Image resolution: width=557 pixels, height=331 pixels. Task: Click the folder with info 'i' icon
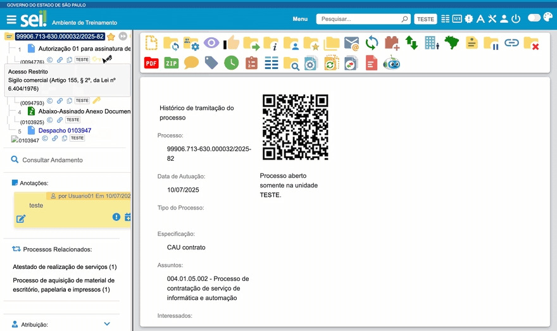pos(271,43)
